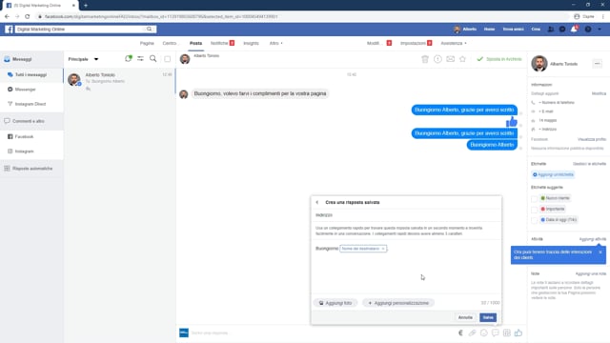Click Sposta in Archivio
Image resolution: width=610 pixels, height=343 pixels.
[x=499, y=59]
